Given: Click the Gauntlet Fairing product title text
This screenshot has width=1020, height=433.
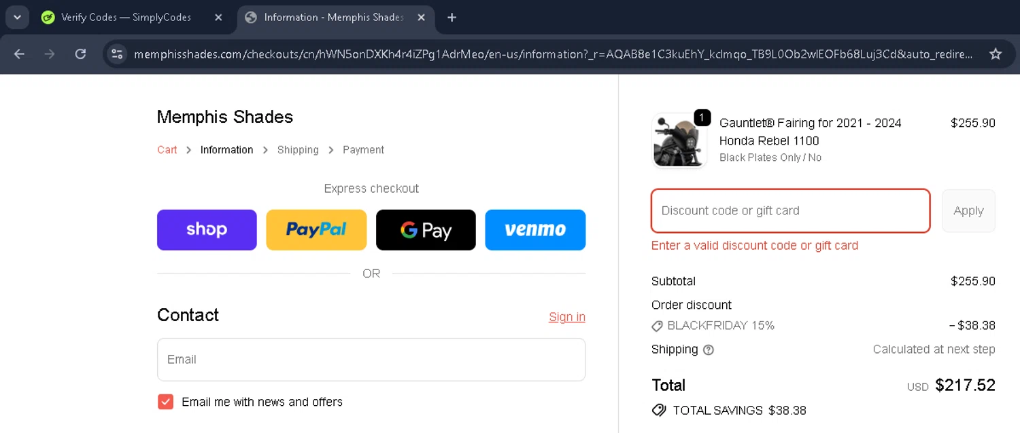Looking at the screenshot, I should 811,132.
